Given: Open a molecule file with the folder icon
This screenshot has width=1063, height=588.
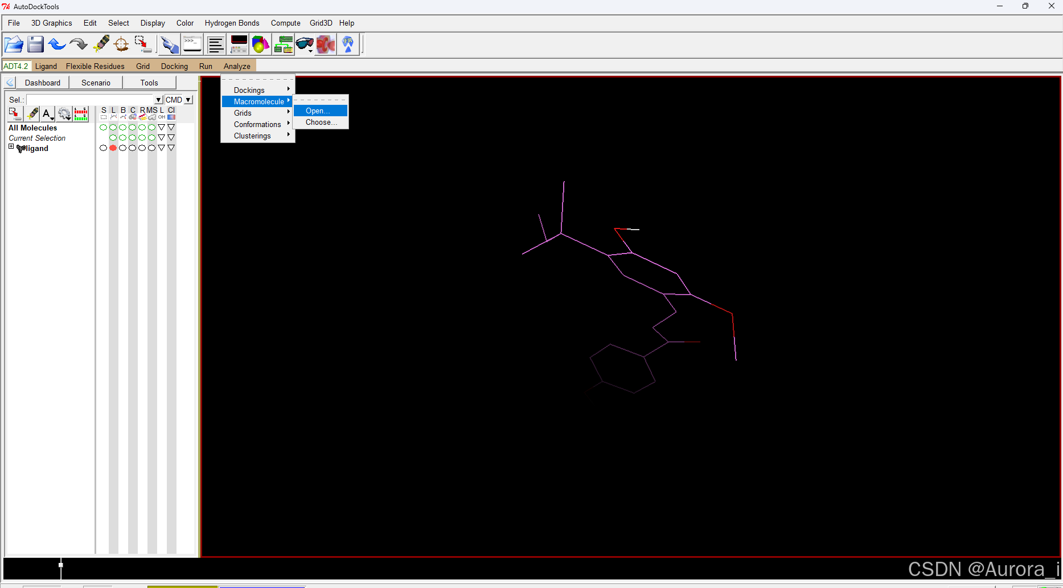Looking at the screenshot, I should coord(14,44).
